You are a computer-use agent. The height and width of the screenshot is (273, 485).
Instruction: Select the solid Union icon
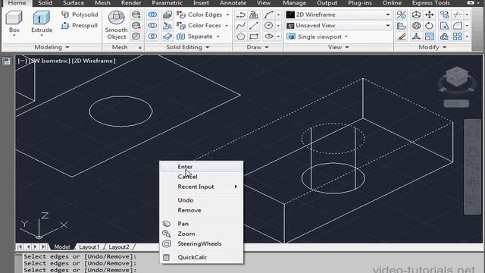[152, 14]
